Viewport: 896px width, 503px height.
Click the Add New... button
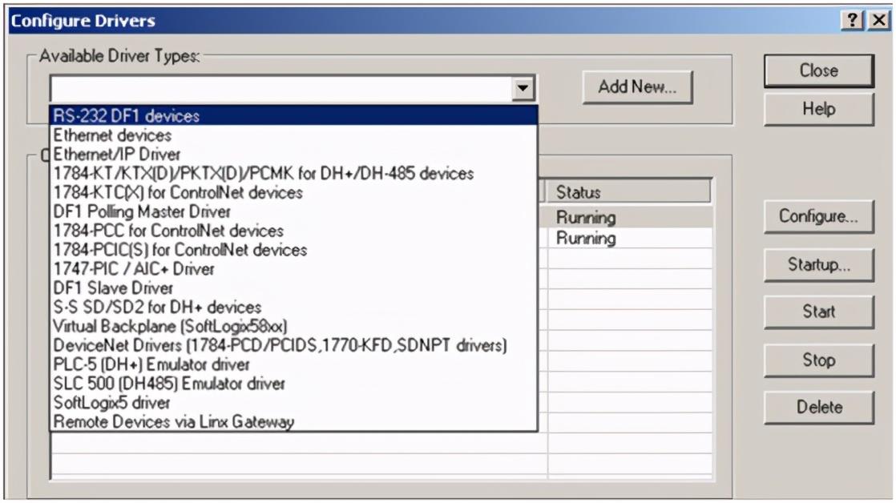pos(637,87)
